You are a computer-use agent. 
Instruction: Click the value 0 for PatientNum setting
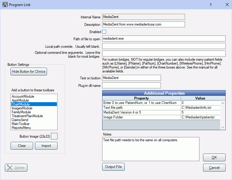(x=200, y=103)
